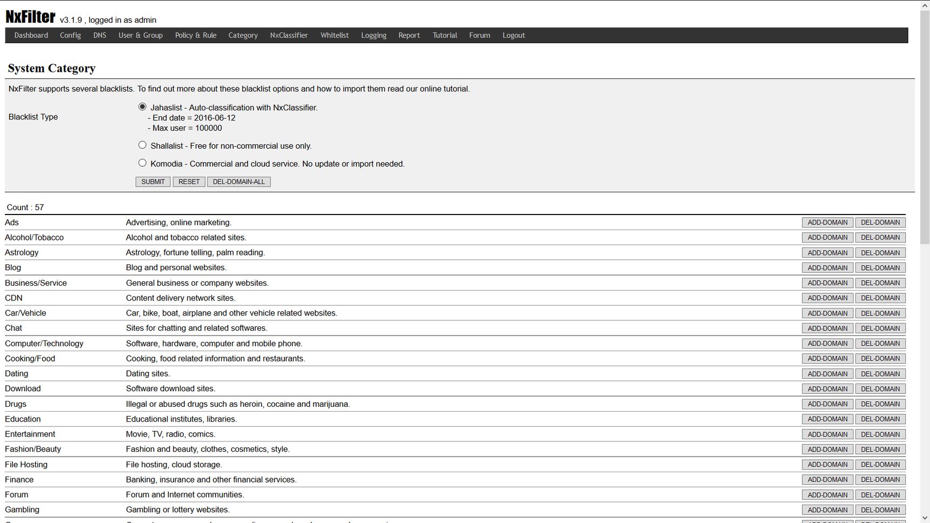This screenshot has height=523, width=930.
Task: Delete domain from the CDN category
Action: click(880, 298)
